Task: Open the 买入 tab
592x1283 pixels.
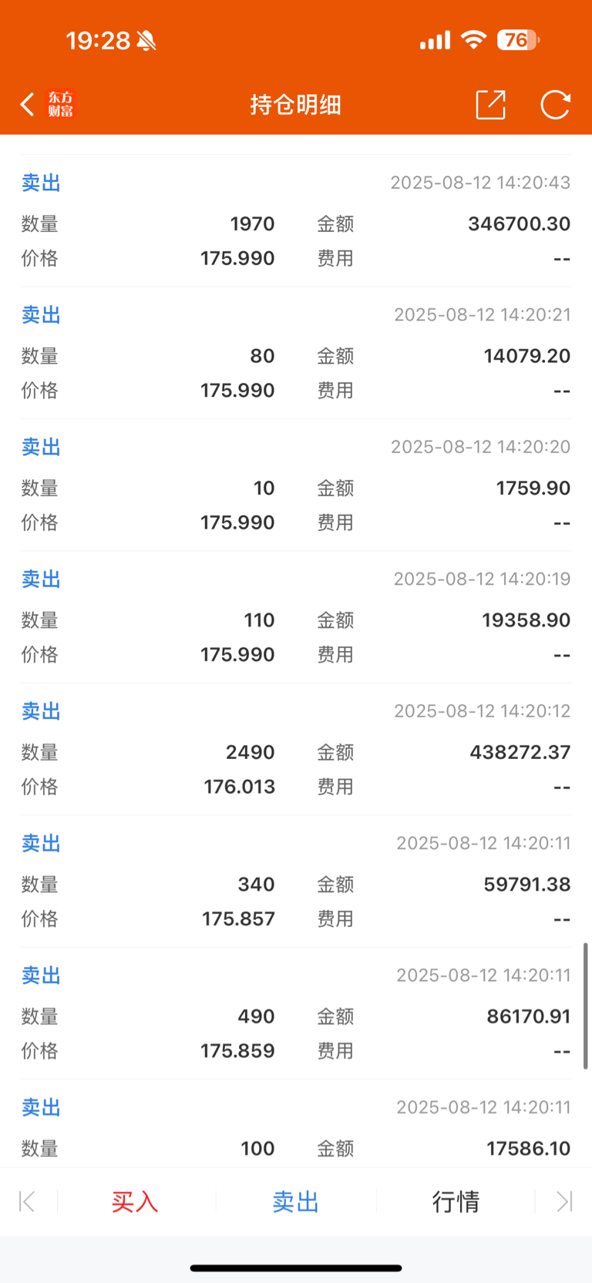Action: point(135,1201)
